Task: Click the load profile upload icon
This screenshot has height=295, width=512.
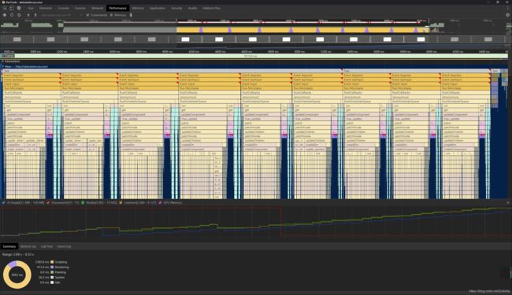Action: (x=28, y=15)
